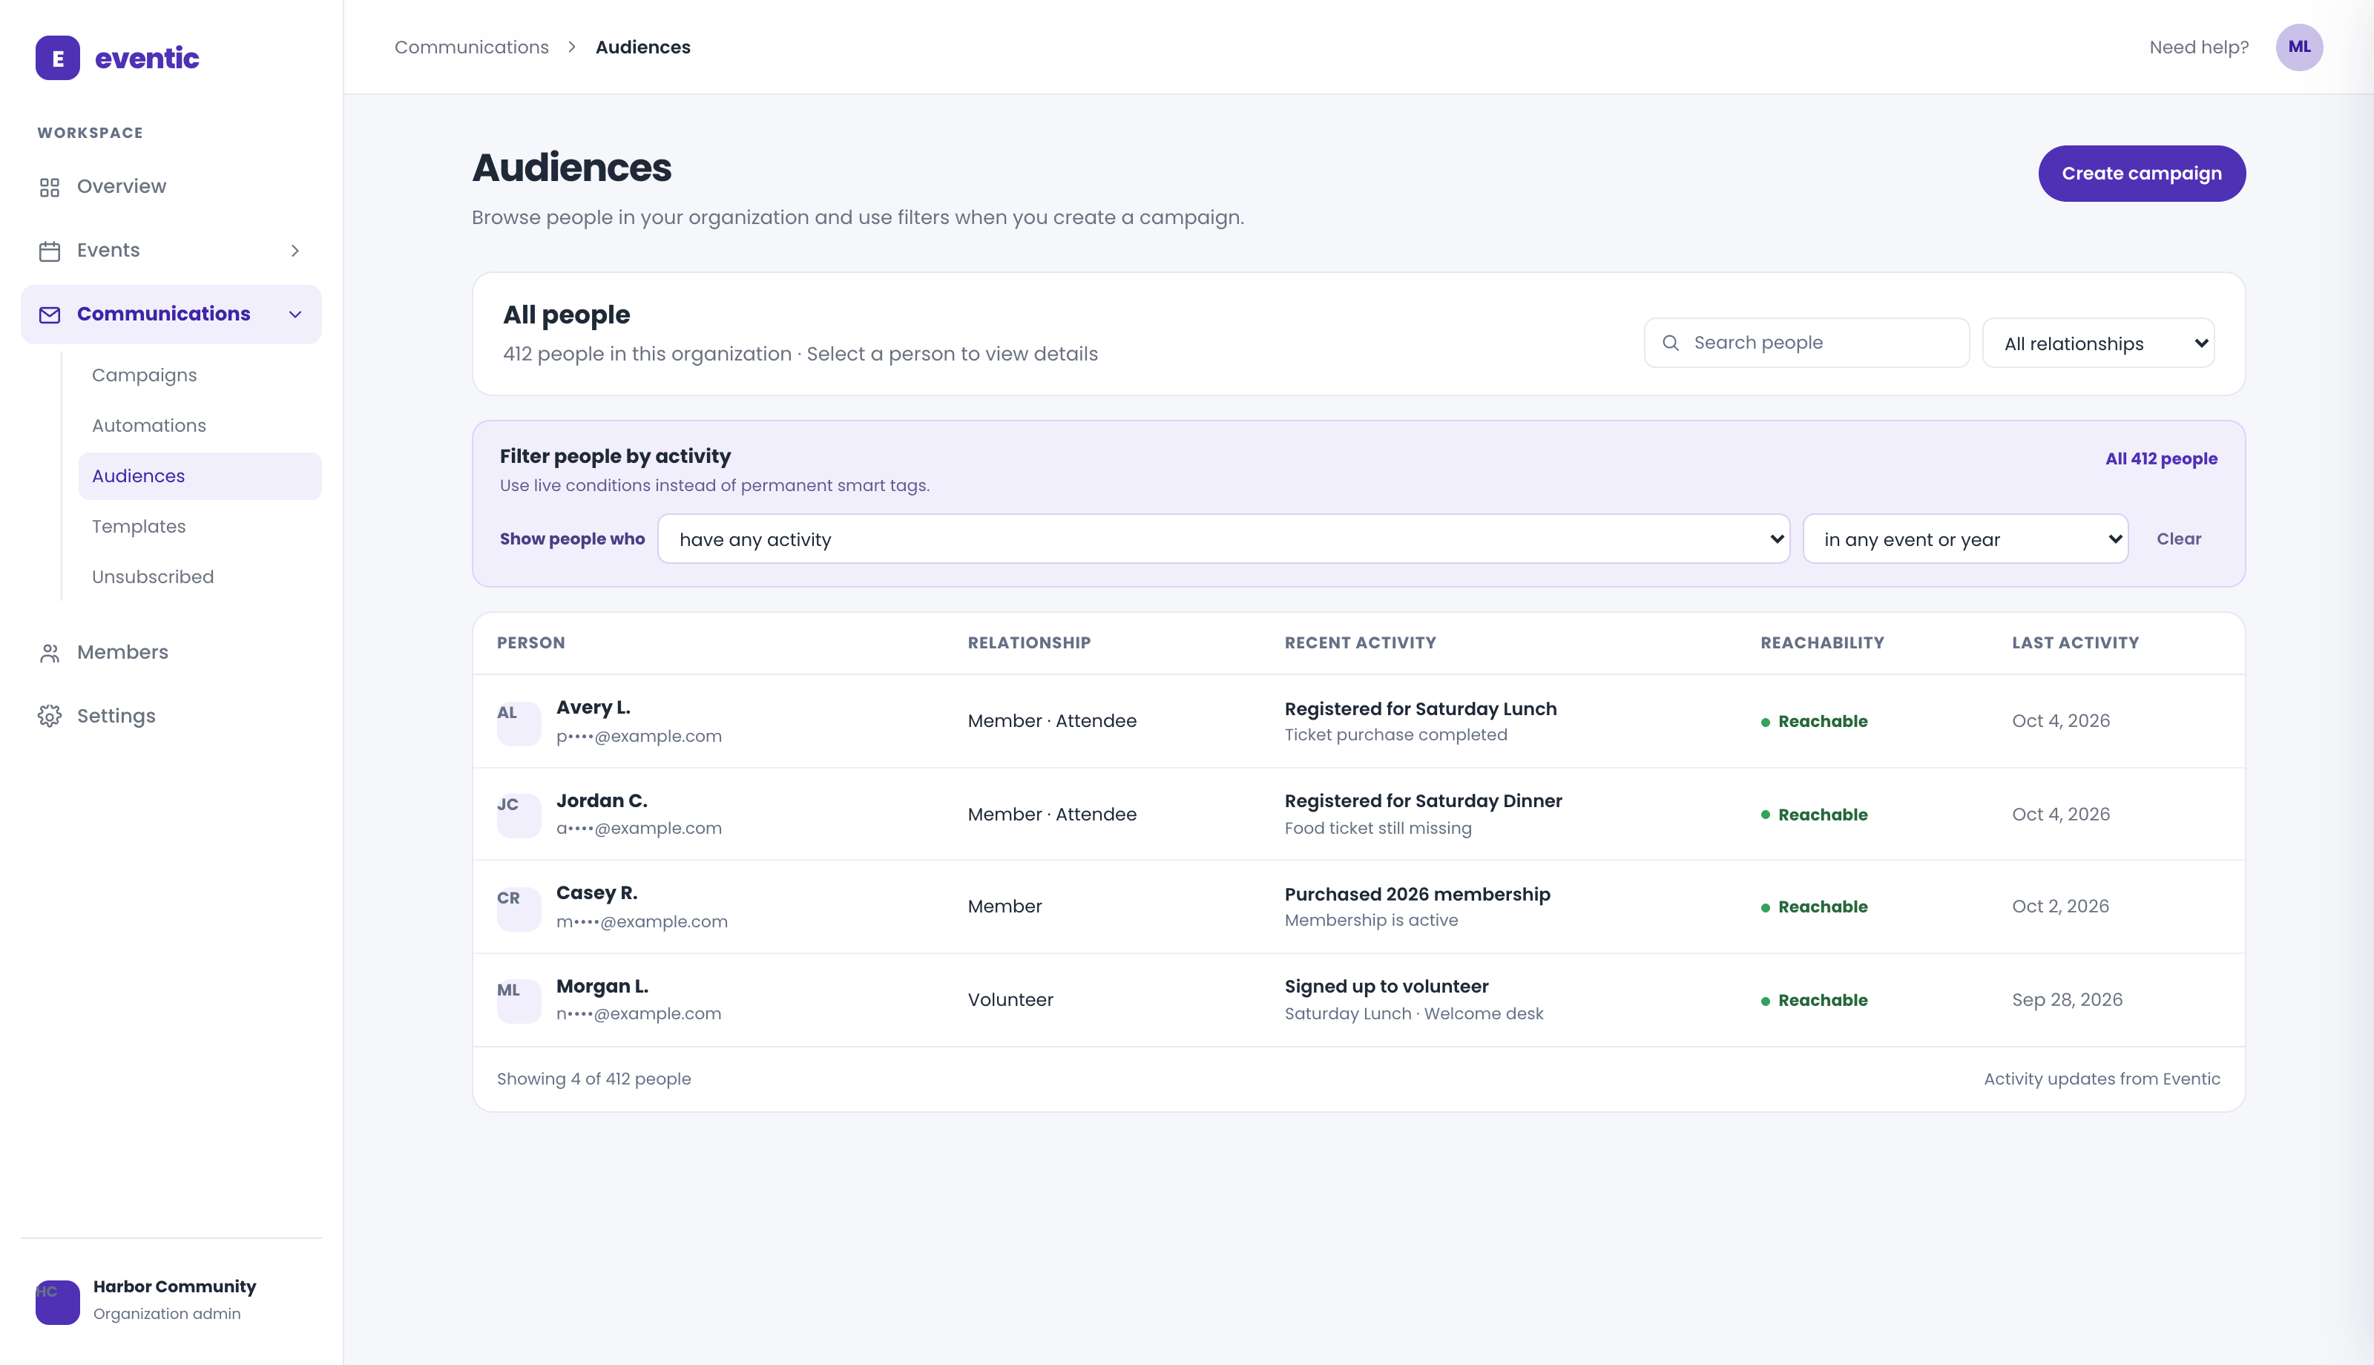Click the Members people icon
Screen dimensions: 2374x1365
[50, 654]
